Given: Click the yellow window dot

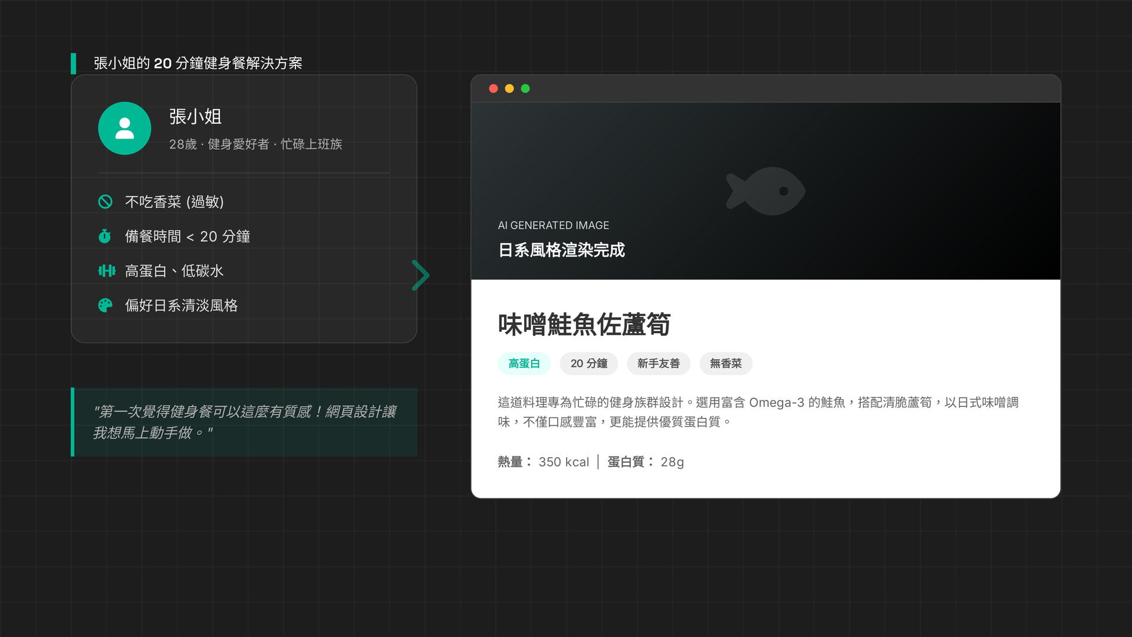Looking at the screenshot, I should [509, 88].
